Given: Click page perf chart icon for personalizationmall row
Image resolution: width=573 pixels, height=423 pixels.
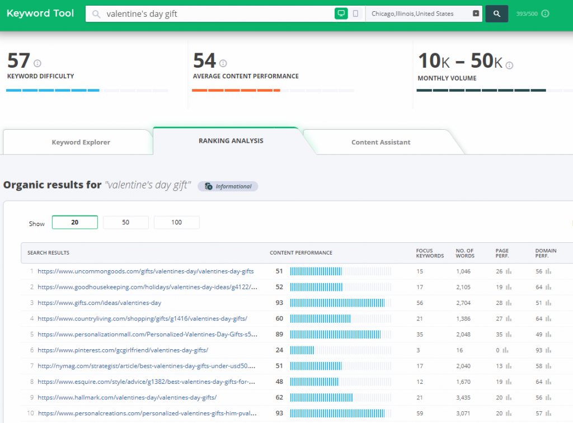Looking at the screenshot, I should click(x=509, y=334).
